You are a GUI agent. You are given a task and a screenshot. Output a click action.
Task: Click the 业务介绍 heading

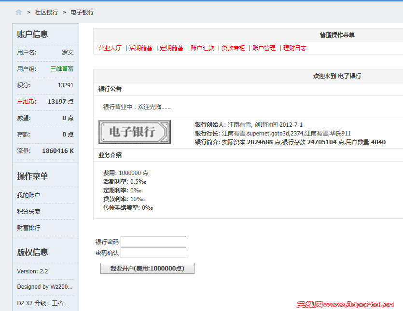pos(110,155)
